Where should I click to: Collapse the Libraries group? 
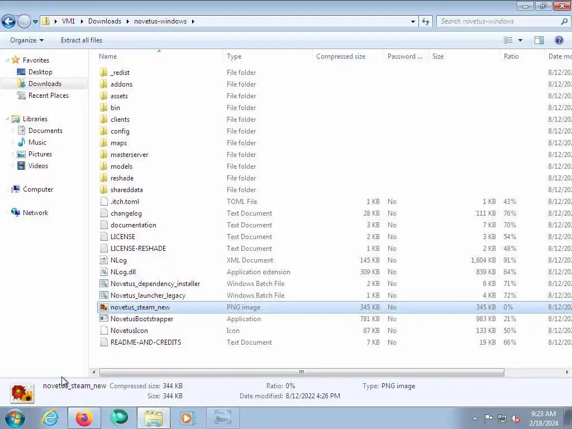7,118
